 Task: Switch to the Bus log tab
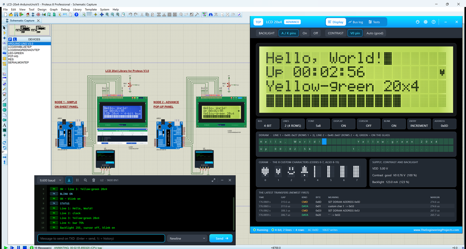pos(356,22)
